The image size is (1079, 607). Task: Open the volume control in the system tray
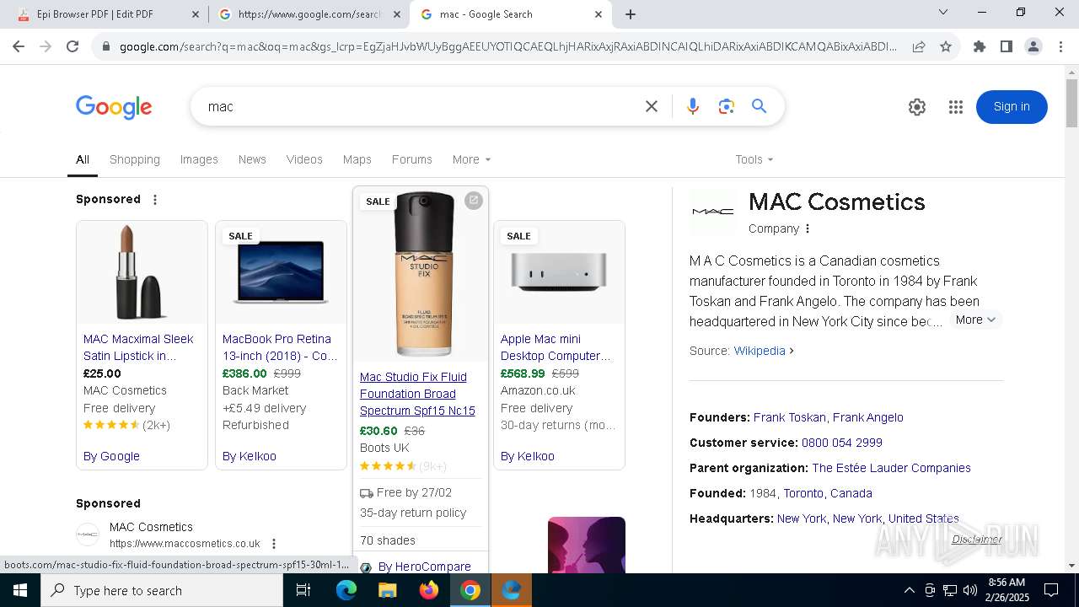pos(970,590)
